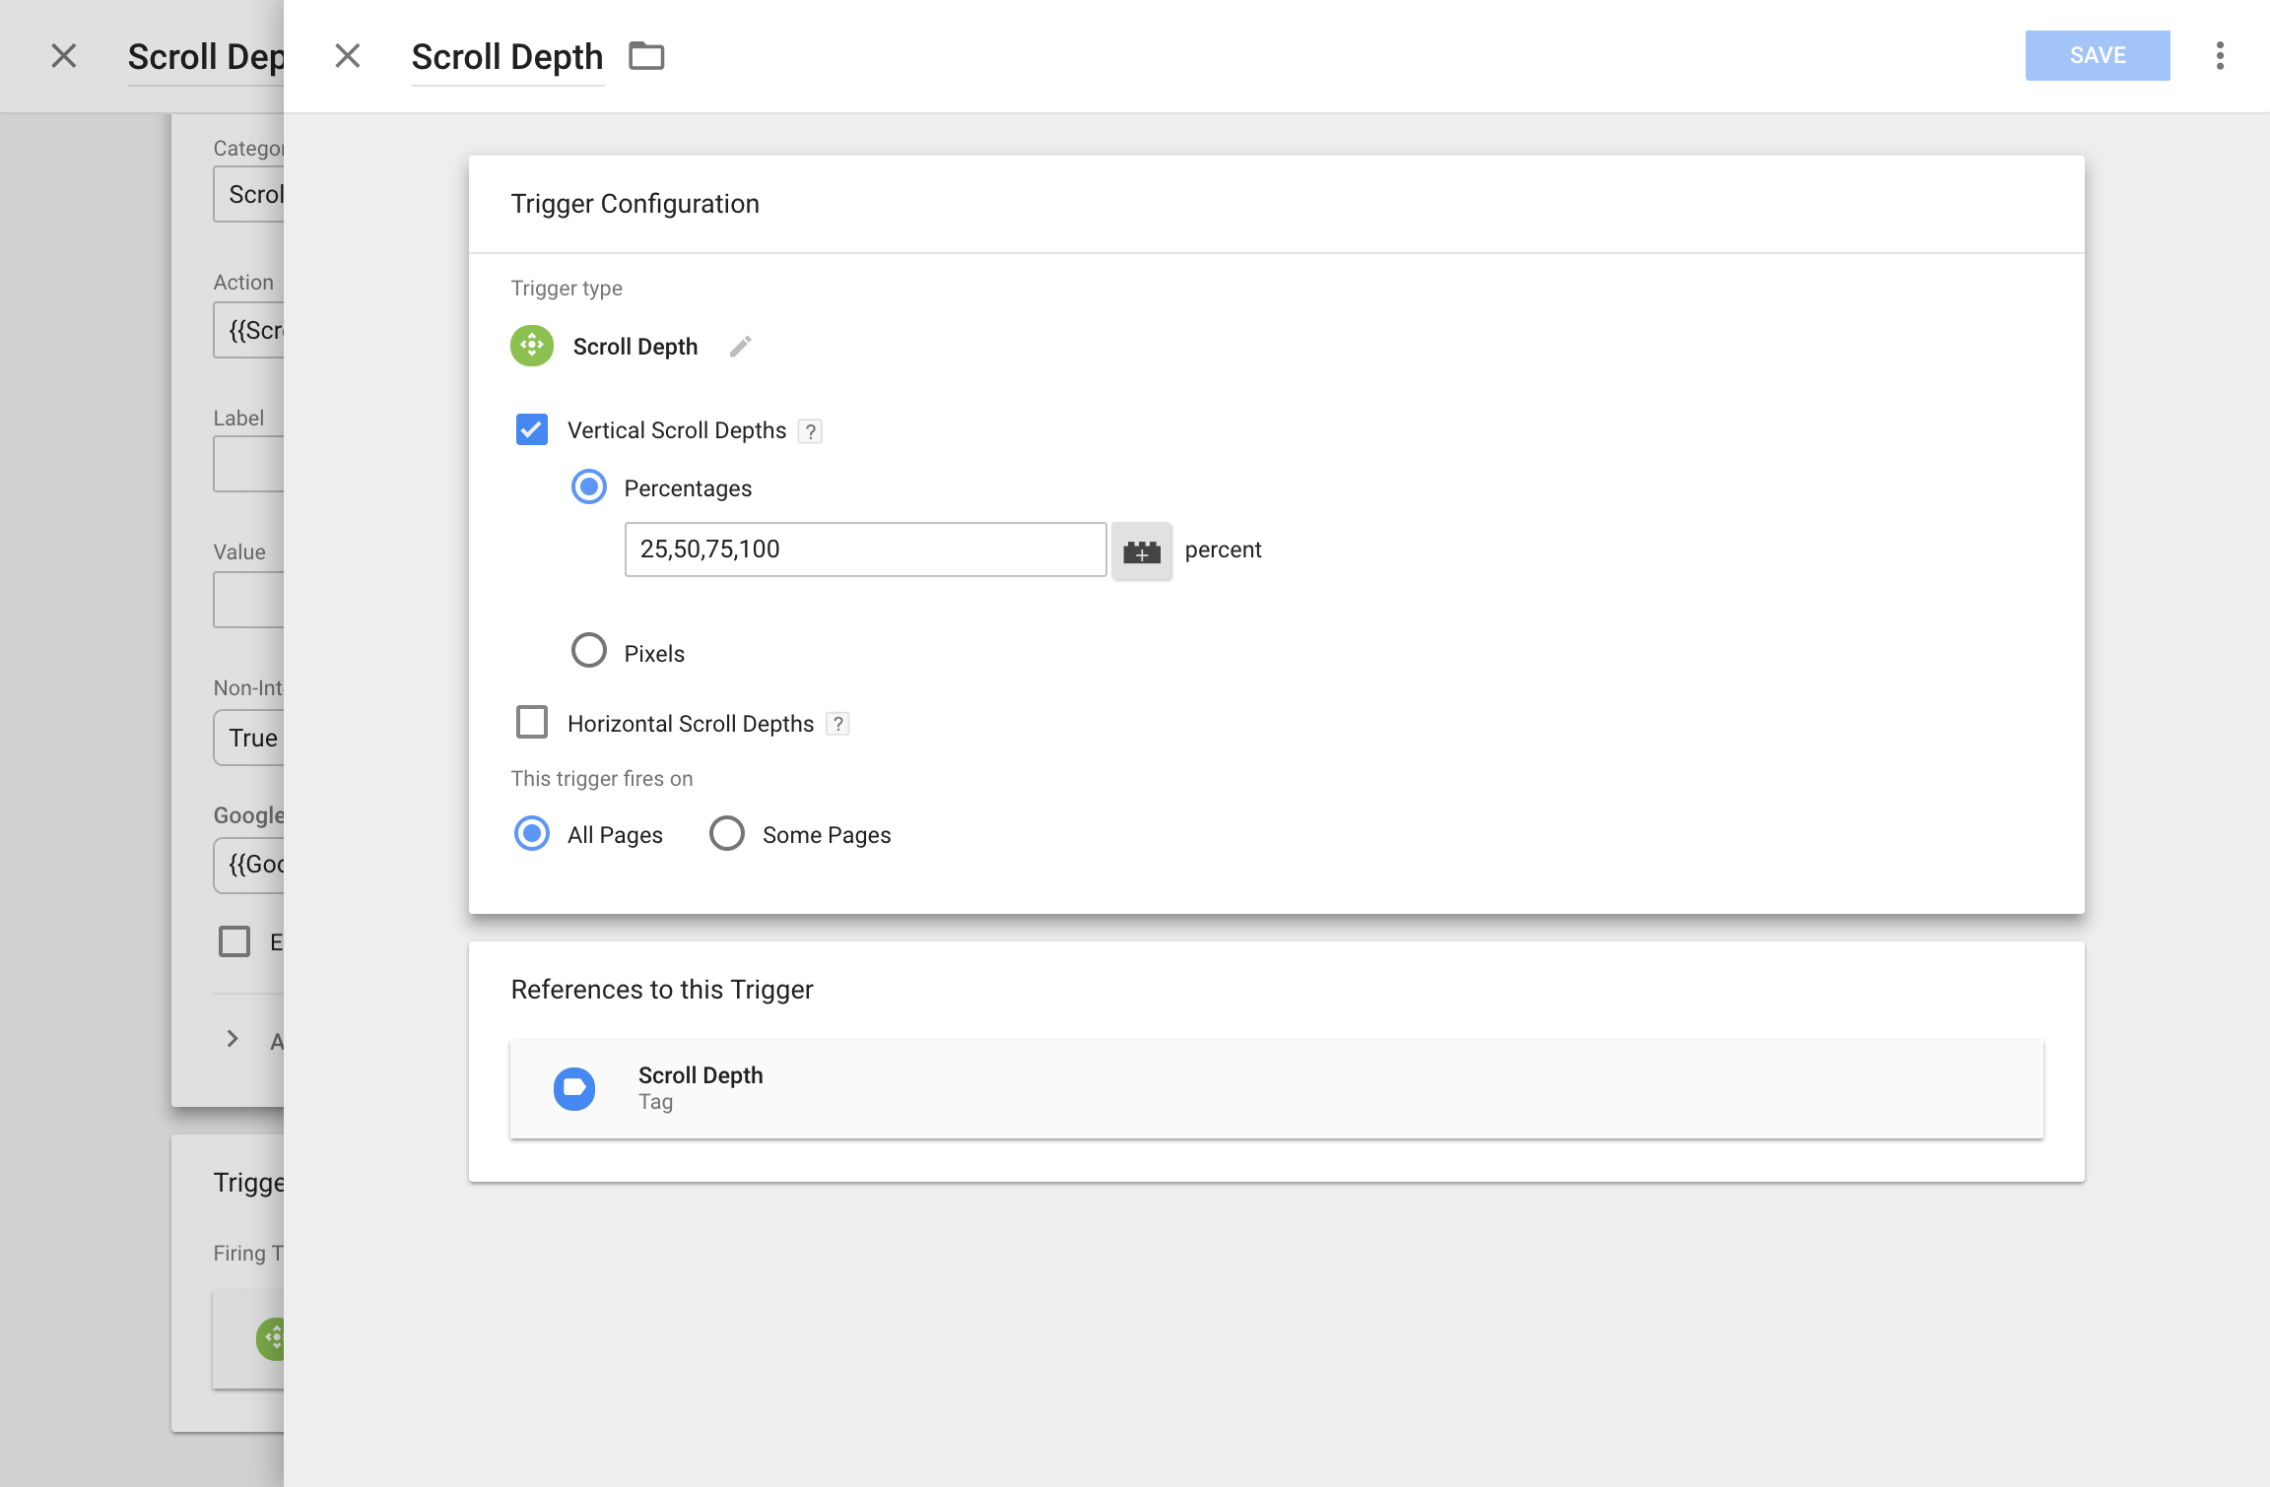The width and height of the screenshot is (2270, 1487).
Task: Edit the trigger type using the pencil icon
Action: coord(741,347)
